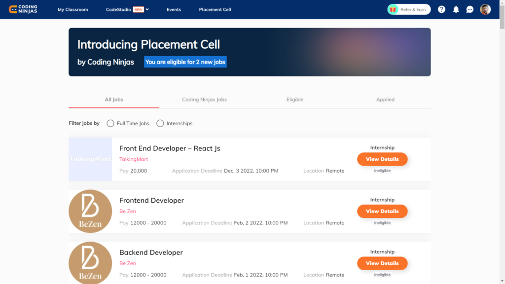Open Placement Cell in the top navigation
This screenshot has height=284, width=505.
tap(215, 9)
